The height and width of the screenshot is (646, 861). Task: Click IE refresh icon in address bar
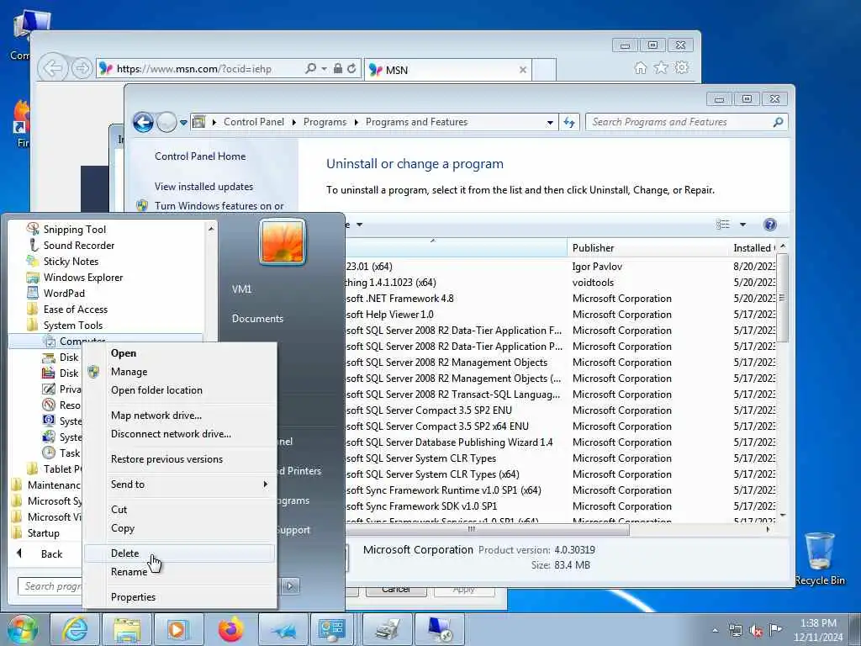[x=351, y=69]
